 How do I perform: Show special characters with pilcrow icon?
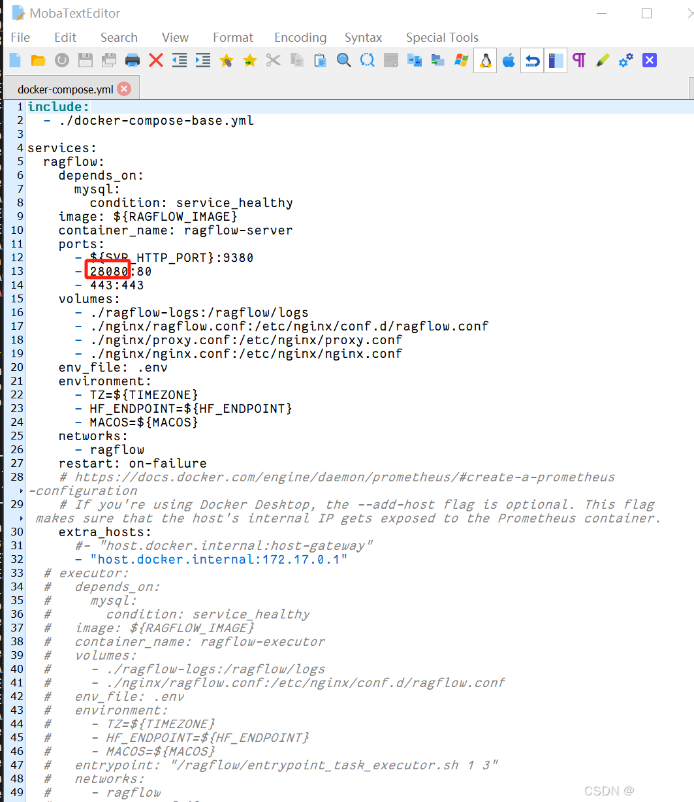[x=579, y=61]
